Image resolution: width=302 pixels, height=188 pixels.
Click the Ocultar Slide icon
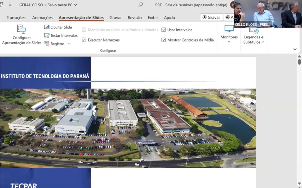click(47, 27)
